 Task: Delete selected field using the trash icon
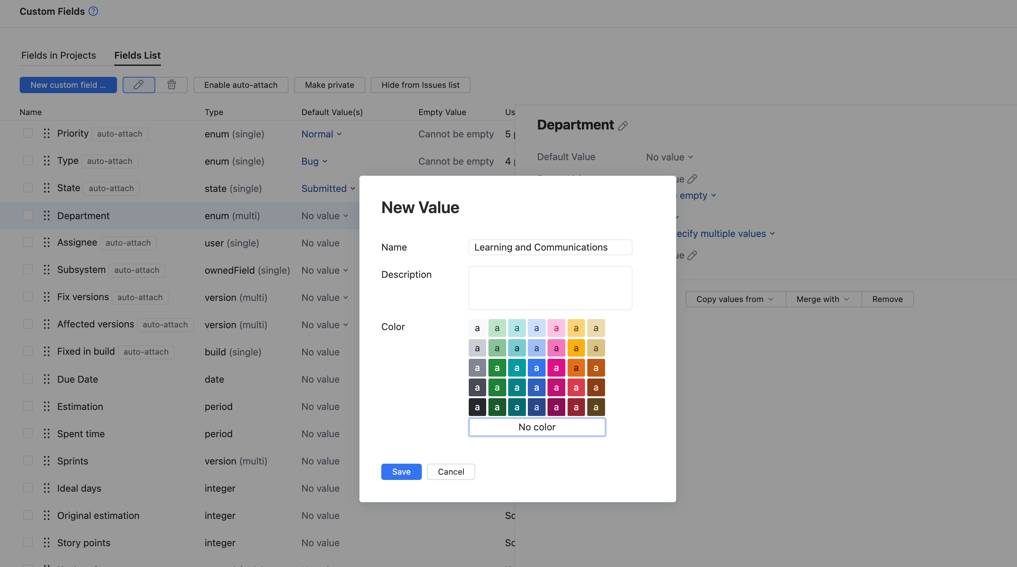pyautogui.click(x=172, y=85)
